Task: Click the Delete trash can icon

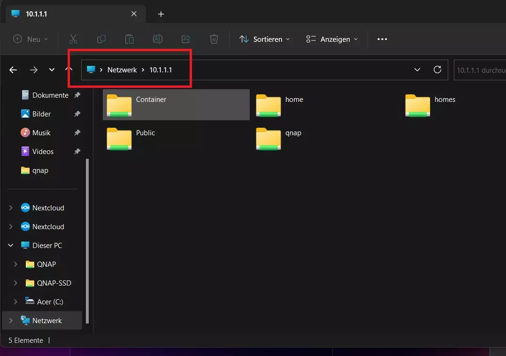Action: click(214, 39)
